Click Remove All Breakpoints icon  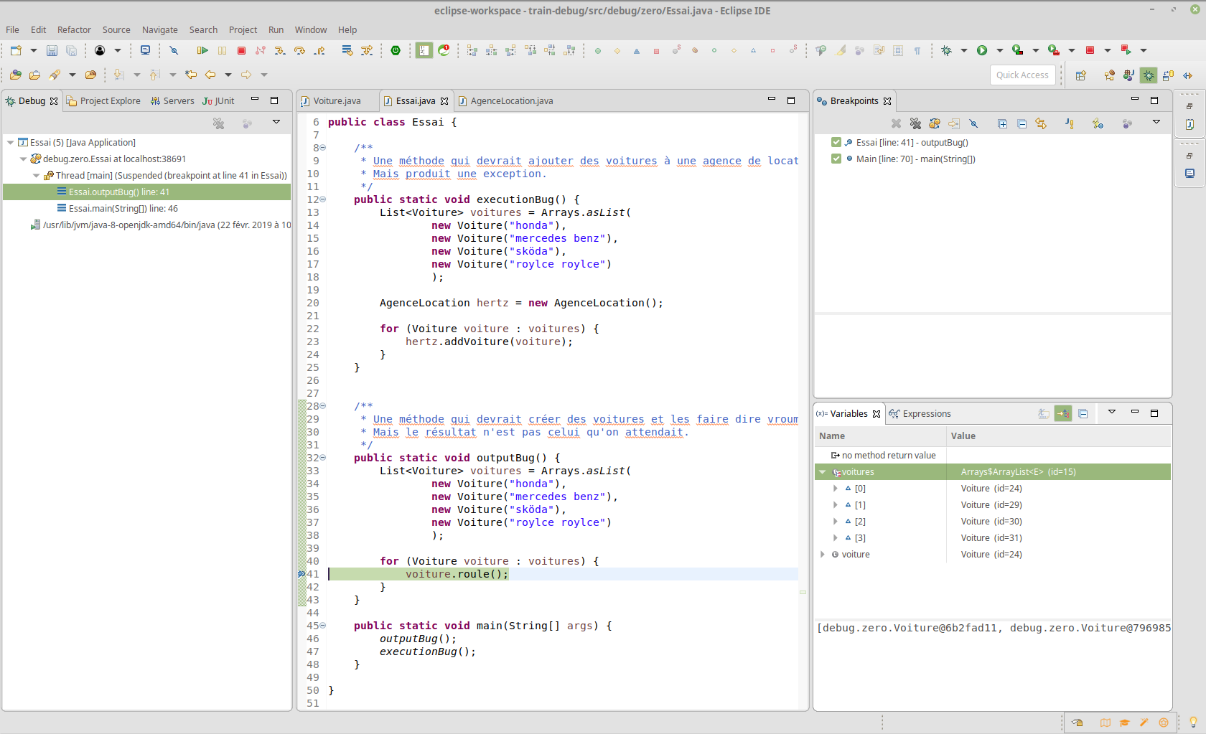click(x=915, y=123)
